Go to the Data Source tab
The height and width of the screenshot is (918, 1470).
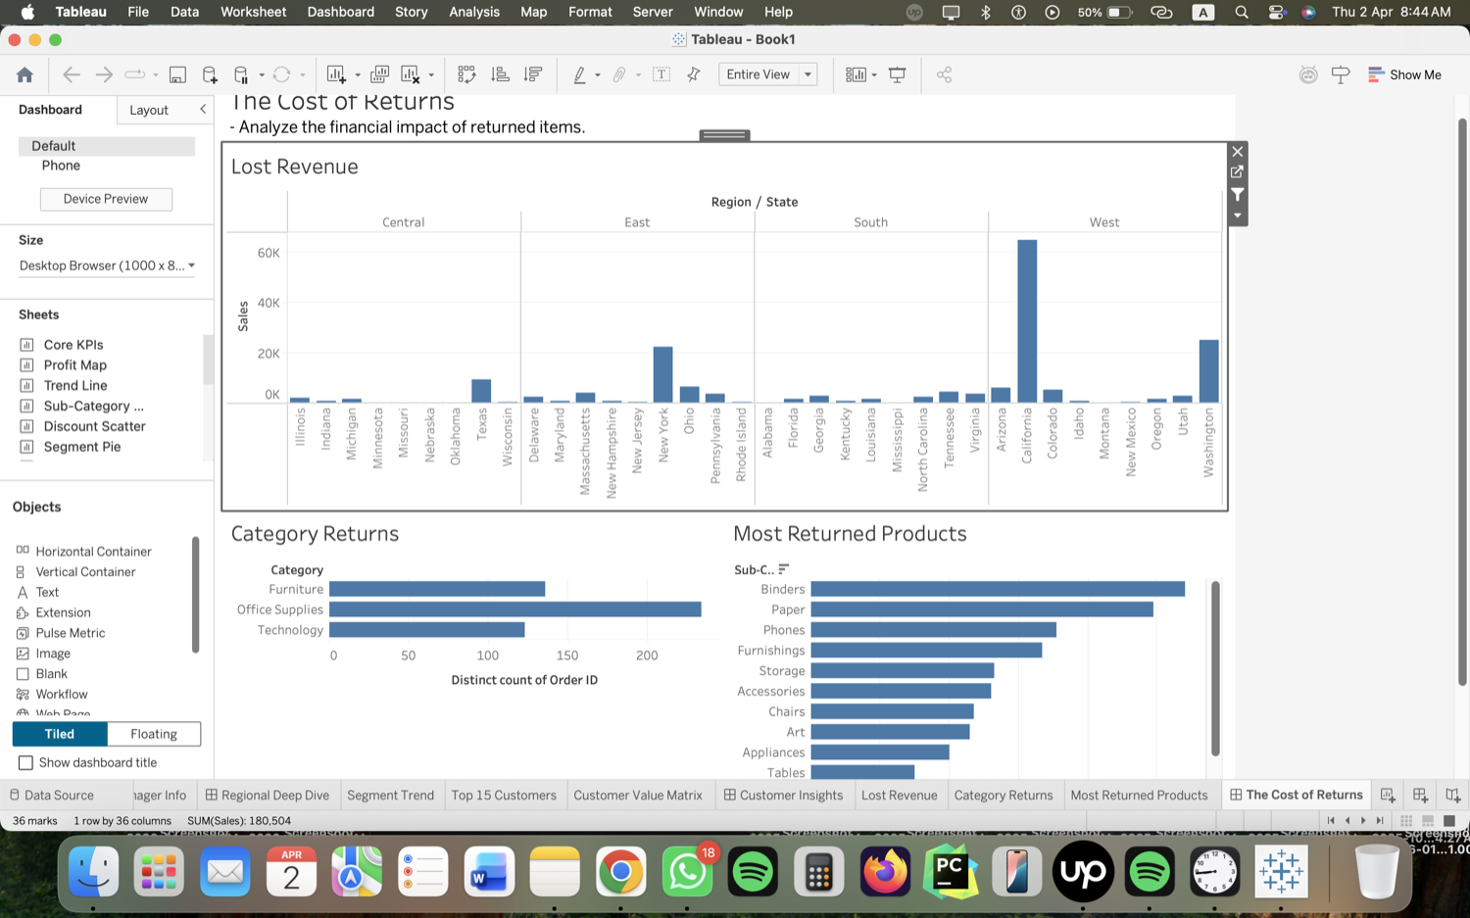click(x=52, y=795)
